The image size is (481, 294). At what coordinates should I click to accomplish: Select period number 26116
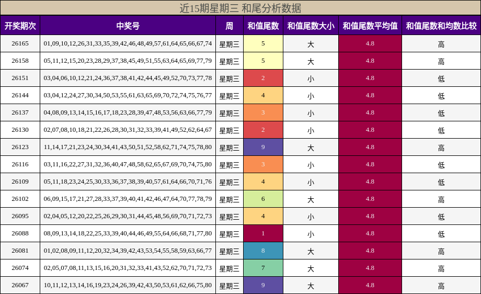20,164
